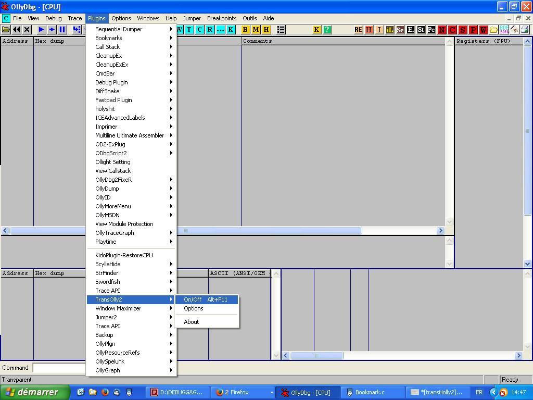Click the Sc toolbar icon
This screenshot has height=400, width=533.
coord(400,30)
